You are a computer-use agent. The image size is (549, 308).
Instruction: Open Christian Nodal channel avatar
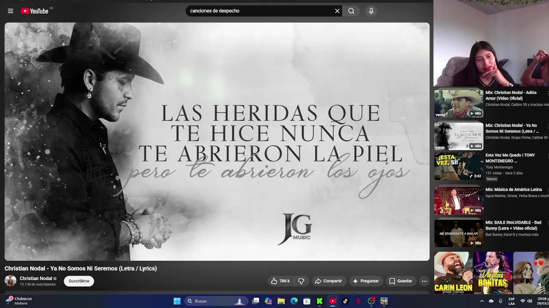click(10, 281)
